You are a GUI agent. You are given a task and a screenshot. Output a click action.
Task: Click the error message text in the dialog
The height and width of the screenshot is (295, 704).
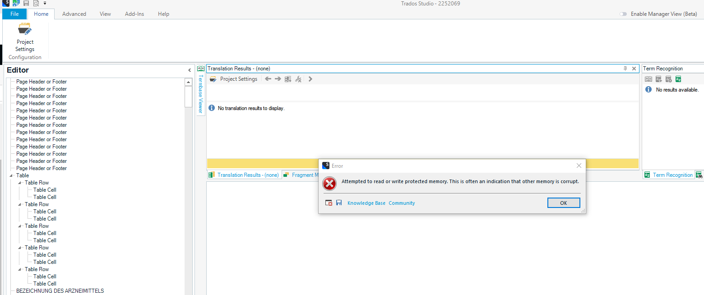click(460, 181)
